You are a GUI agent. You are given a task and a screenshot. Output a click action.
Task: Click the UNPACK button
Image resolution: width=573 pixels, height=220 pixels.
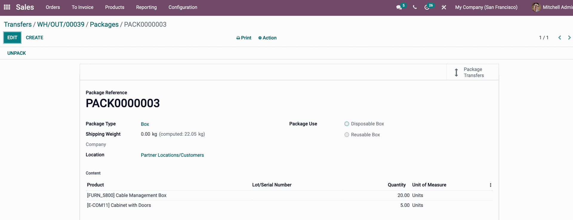click(x=17, y=53)
